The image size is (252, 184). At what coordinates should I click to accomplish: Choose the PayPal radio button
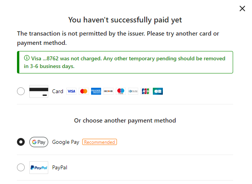[21, 167]
